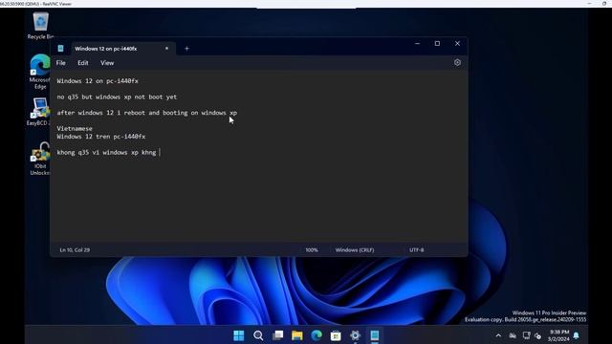Open the Windows Start menu
612x344 pixels.
point(238,335)
